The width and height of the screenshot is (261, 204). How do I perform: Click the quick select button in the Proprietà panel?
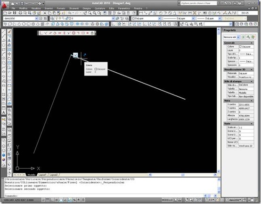(253, 37)
